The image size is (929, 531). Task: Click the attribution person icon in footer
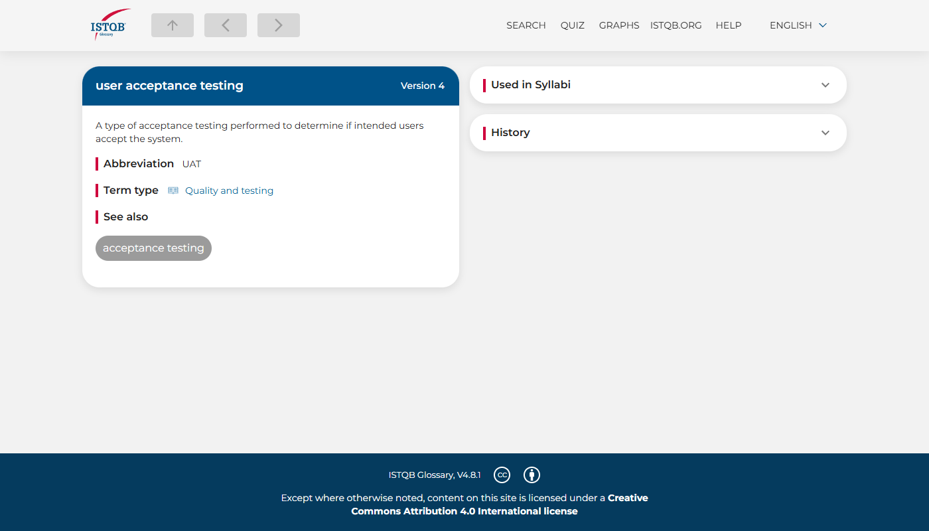click(x=532, y=475)
